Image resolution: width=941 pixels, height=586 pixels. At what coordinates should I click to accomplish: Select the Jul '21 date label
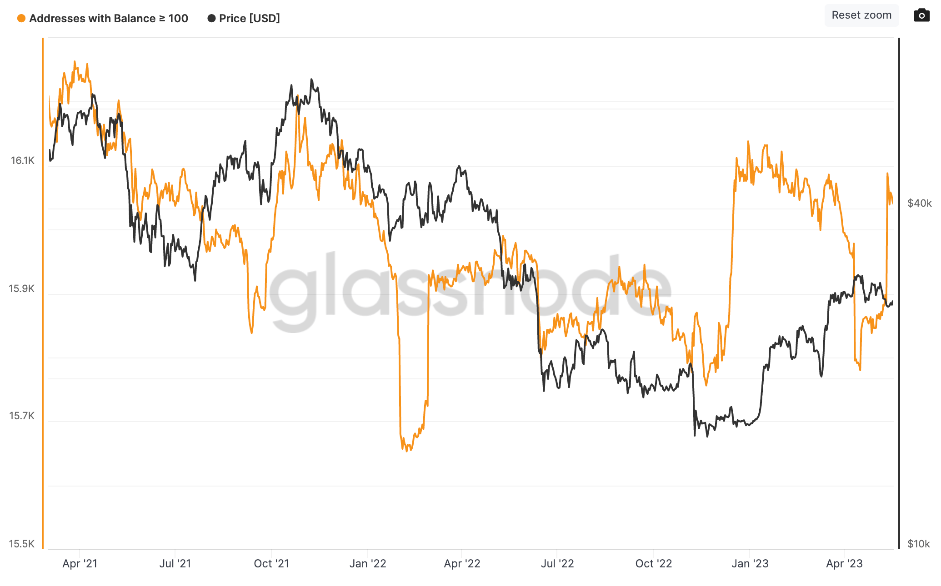(x=175, y=564)
